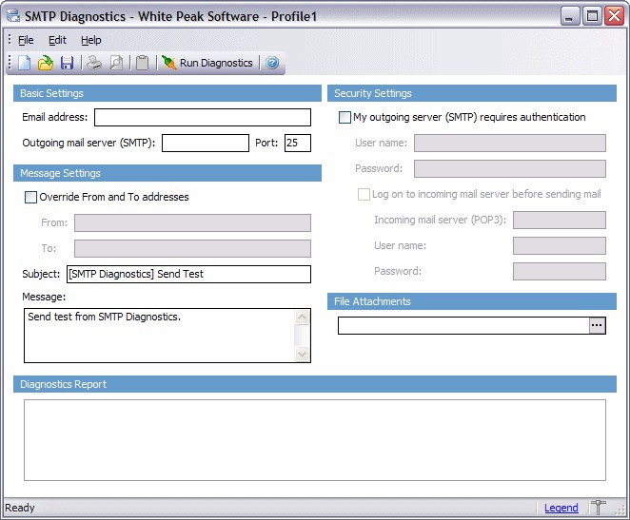Close the SMTP Diagnostics window
This screenshot has height=520, width=630.
pos(615,16)
